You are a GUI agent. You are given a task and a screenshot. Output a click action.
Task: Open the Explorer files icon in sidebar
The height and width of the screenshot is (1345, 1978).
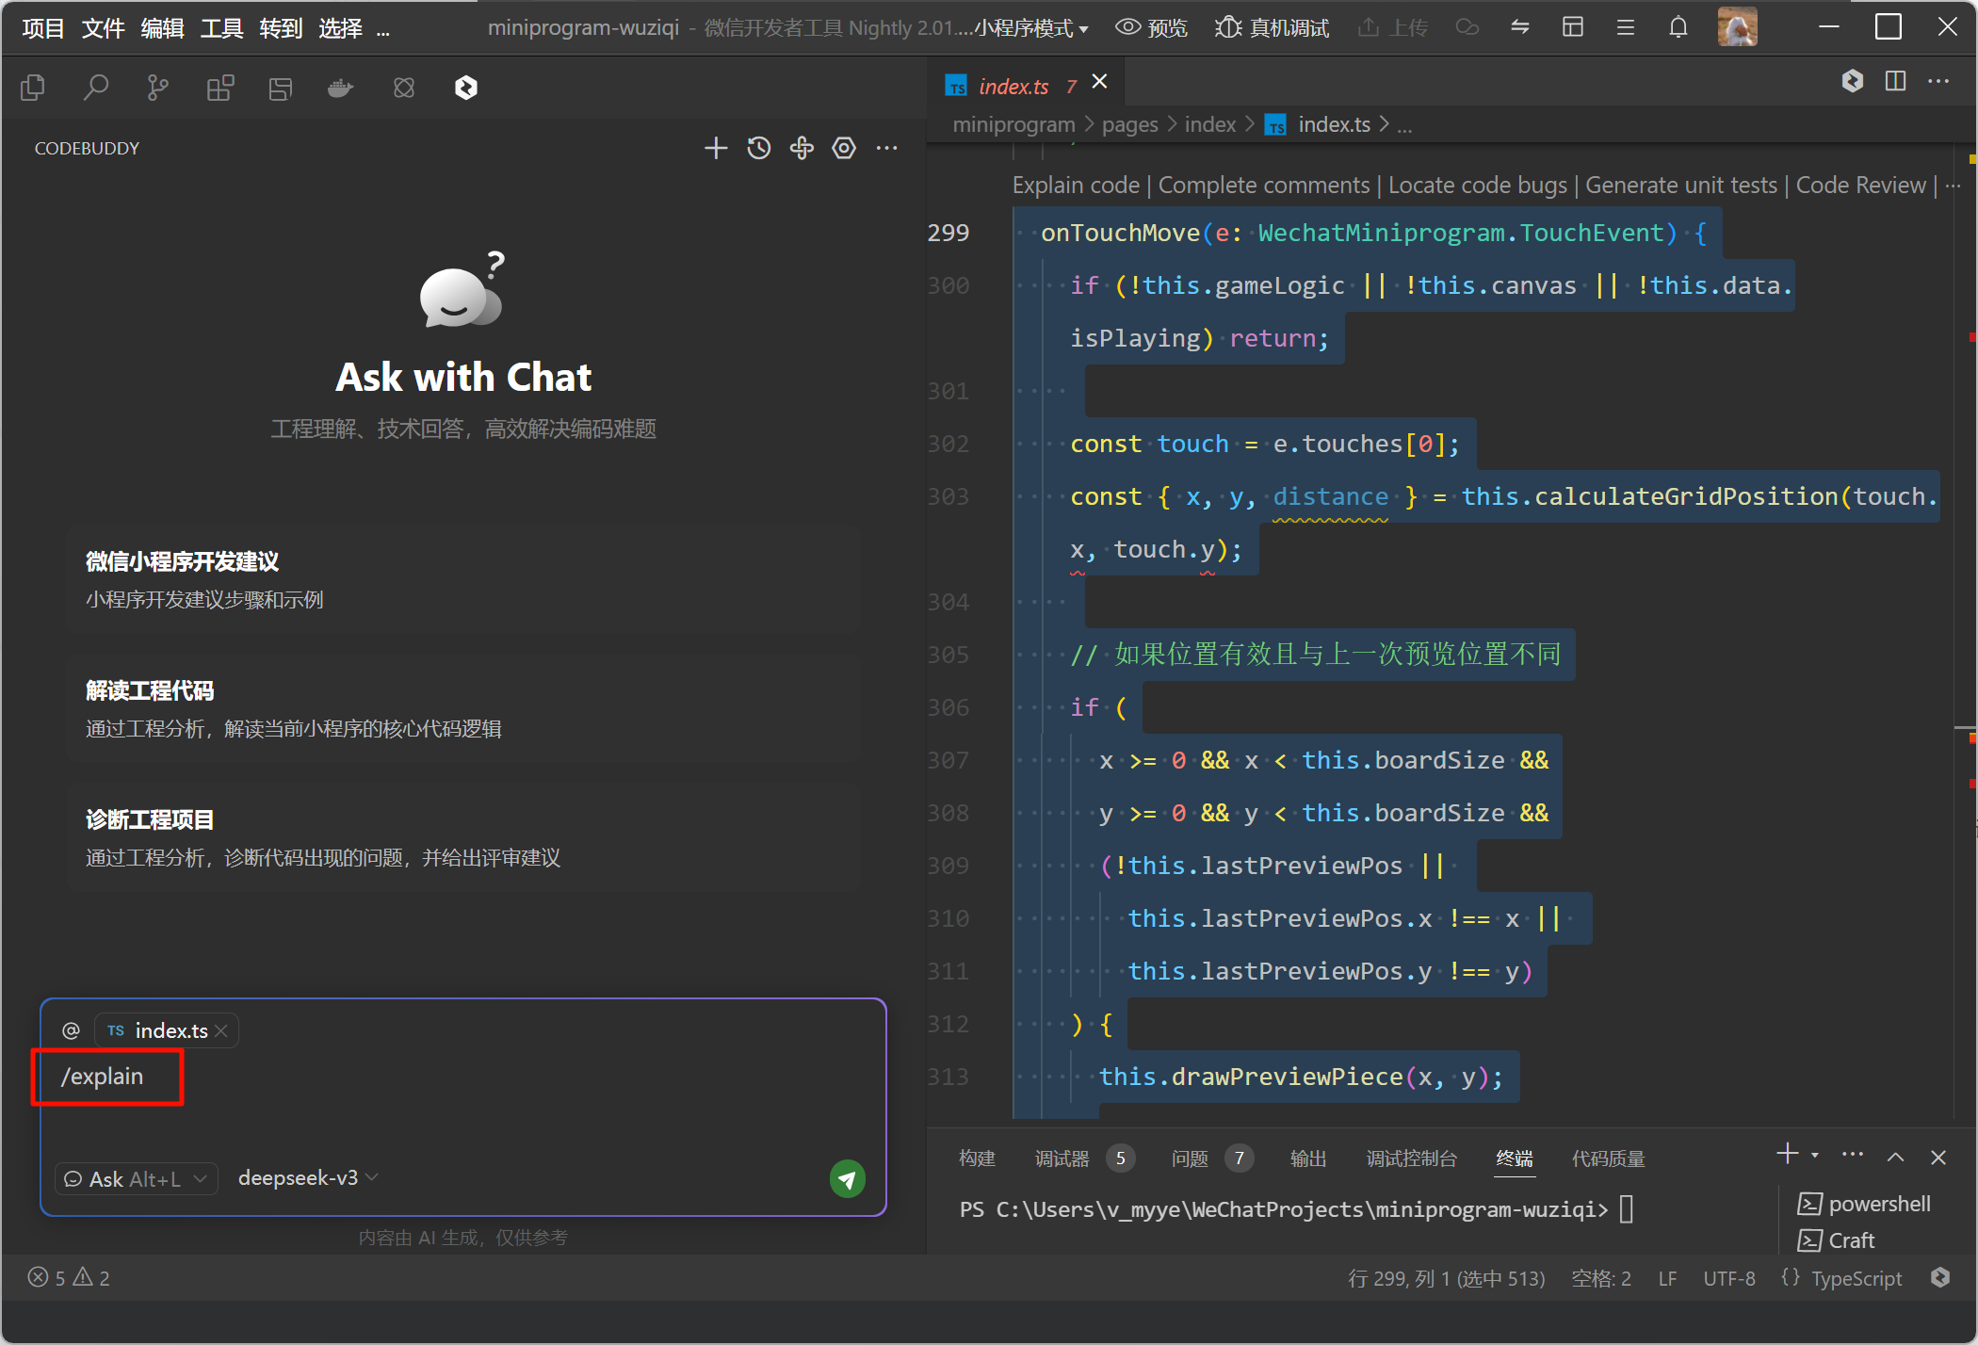point(33,88)
